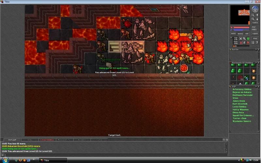
Task: Select VIP entry Olena Asta
Action: (238, 112)
